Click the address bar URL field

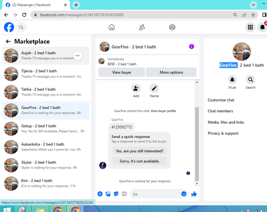(x=144, y=15)
